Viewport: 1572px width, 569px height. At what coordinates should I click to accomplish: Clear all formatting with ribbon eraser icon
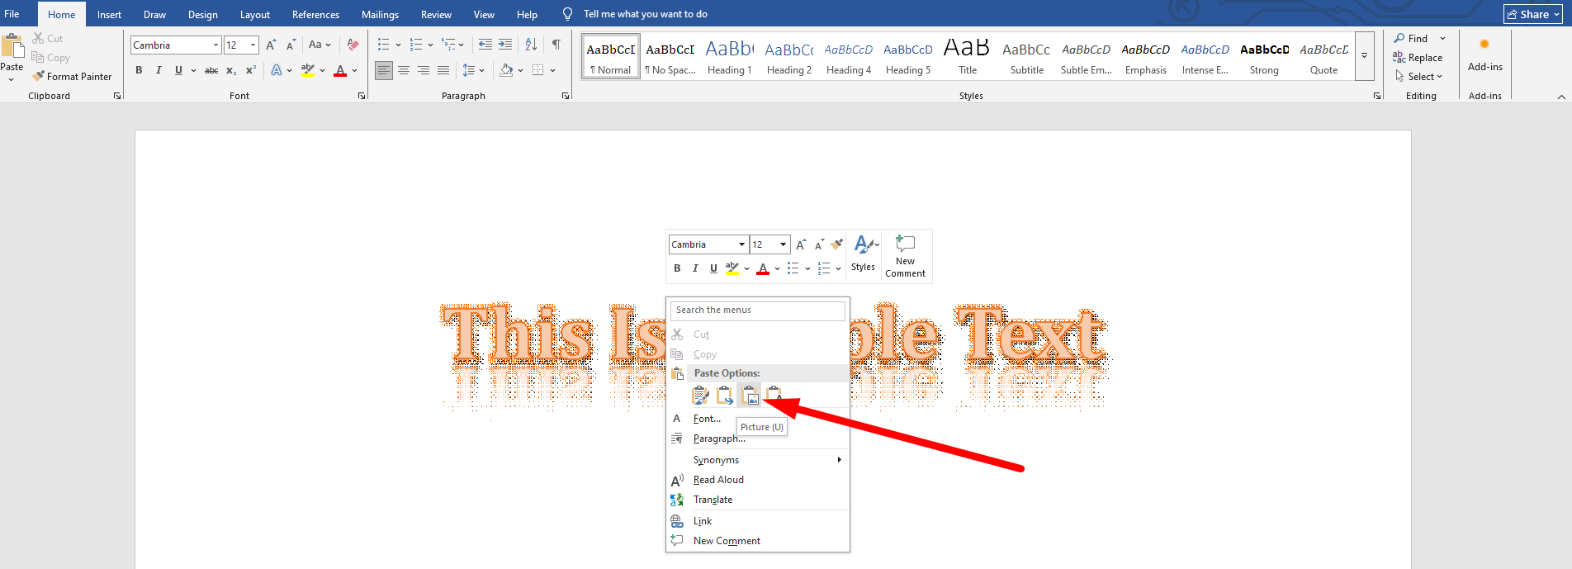pos(353,45)
